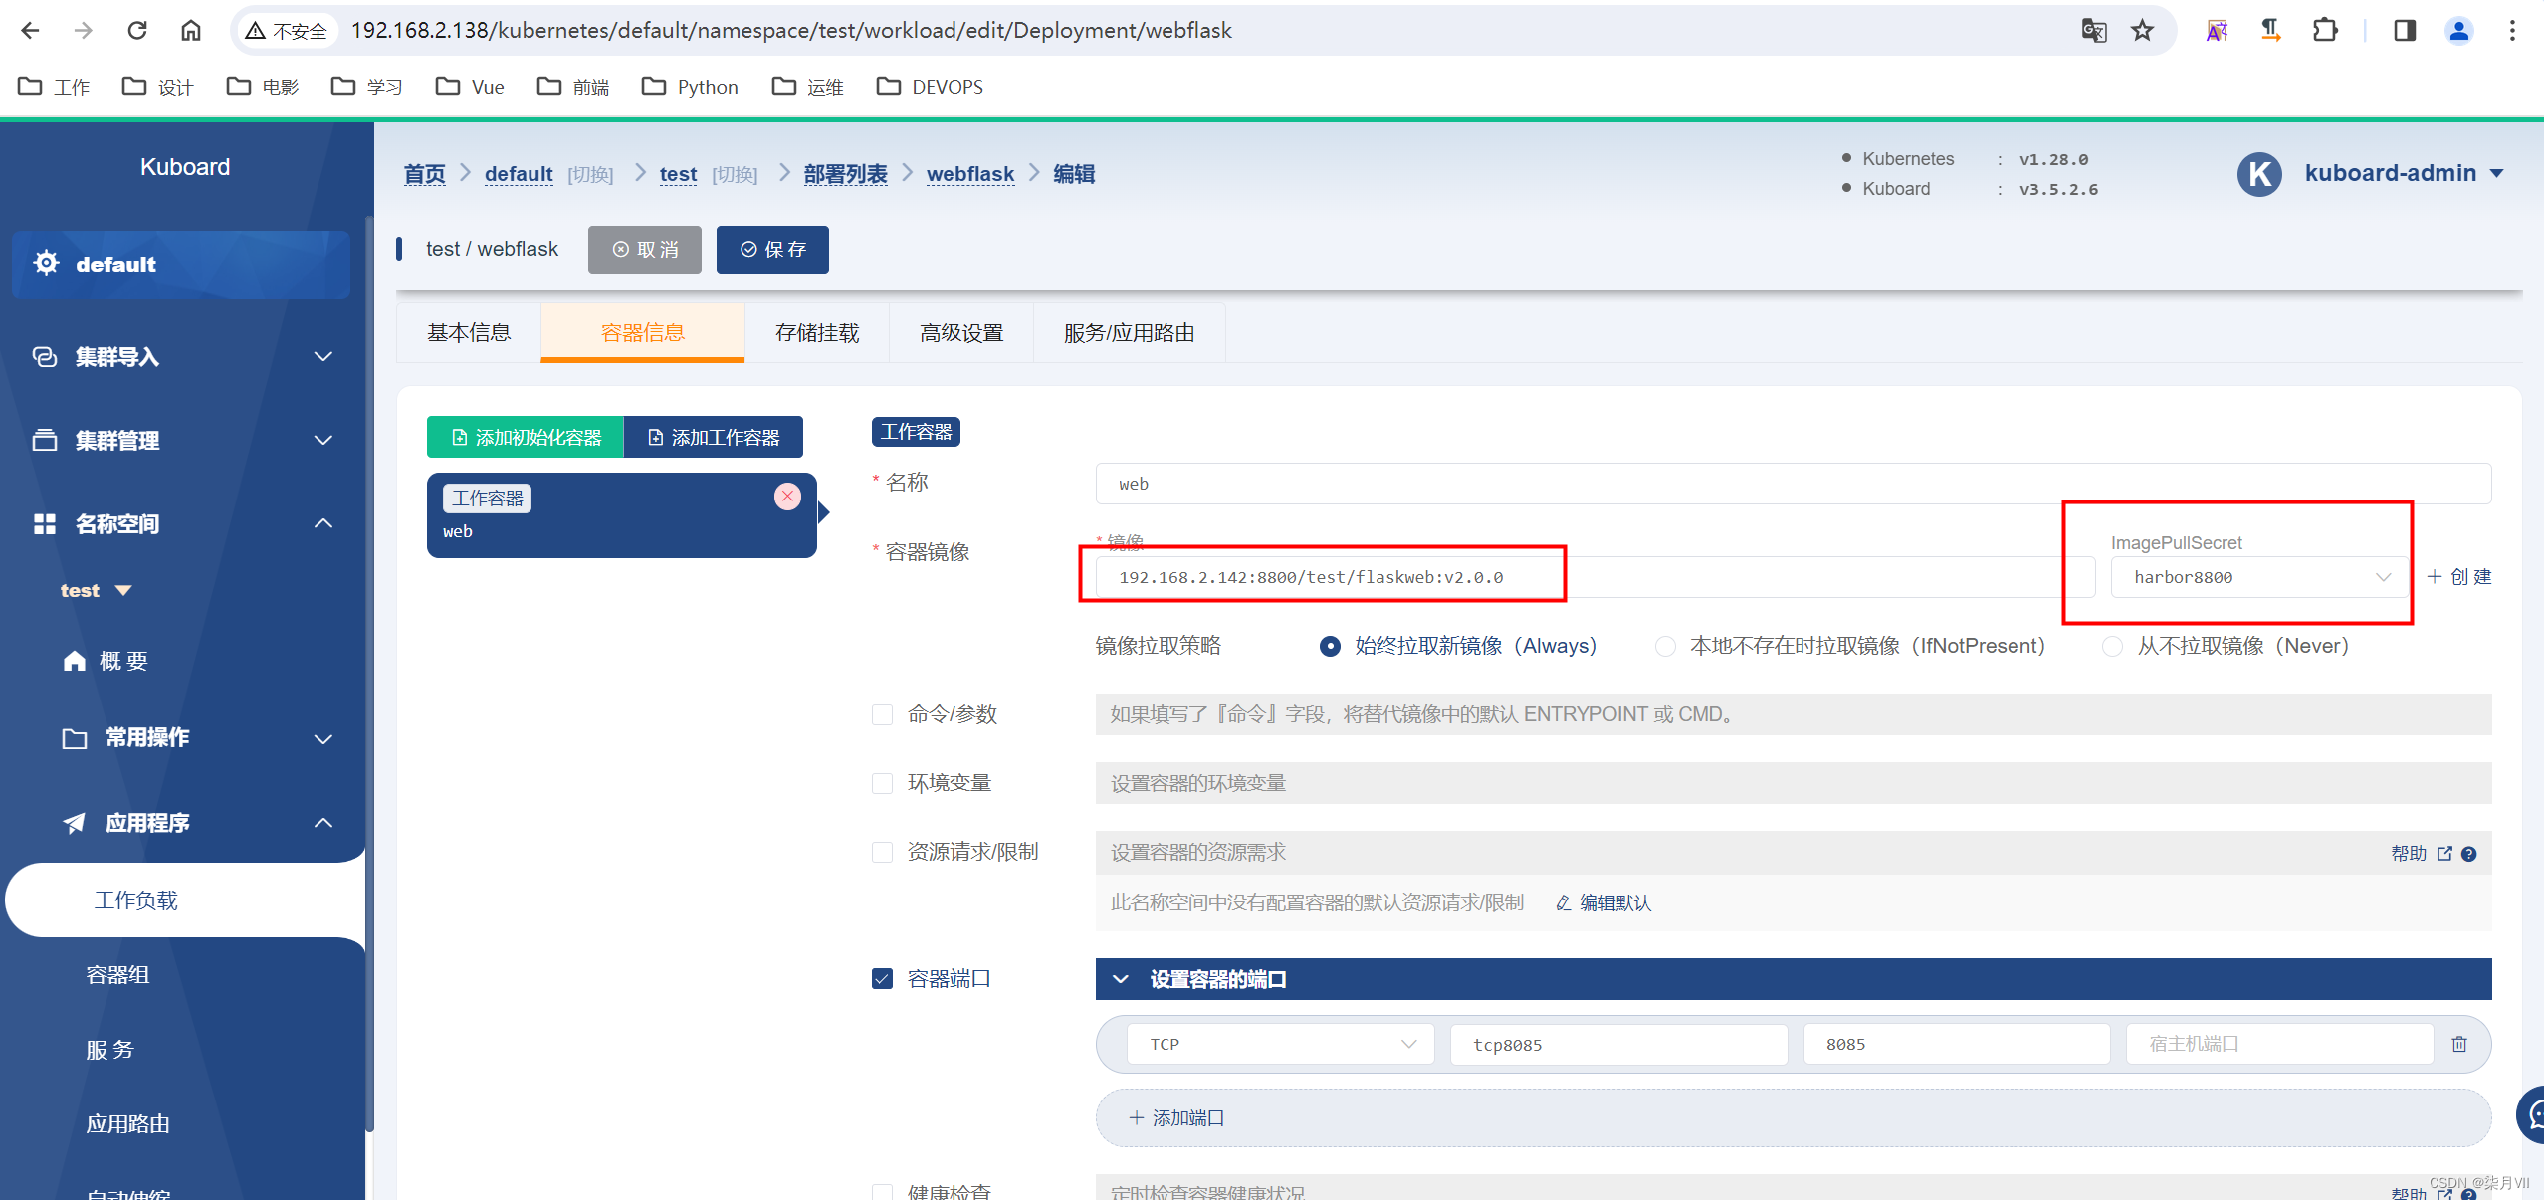Collapse the 设置容器的端口 section
2544x1200 pixels.
1121,979
